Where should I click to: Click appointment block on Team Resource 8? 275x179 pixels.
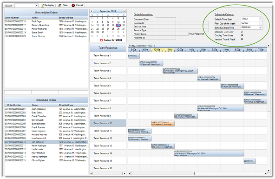point(221,108)
